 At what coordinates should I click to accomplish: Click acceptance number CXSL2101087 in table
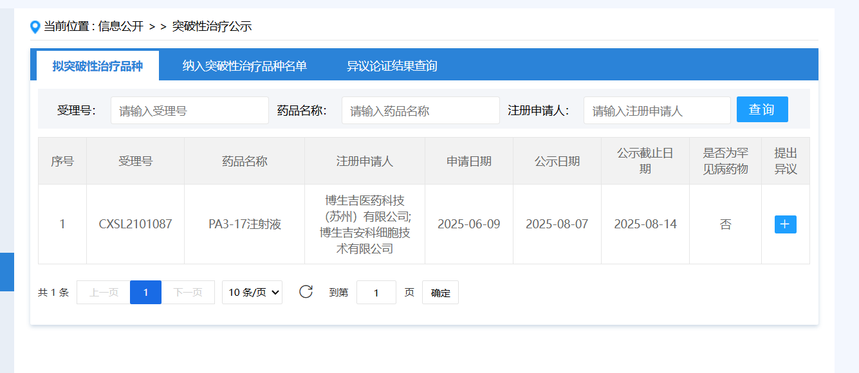tap(135, 224)
